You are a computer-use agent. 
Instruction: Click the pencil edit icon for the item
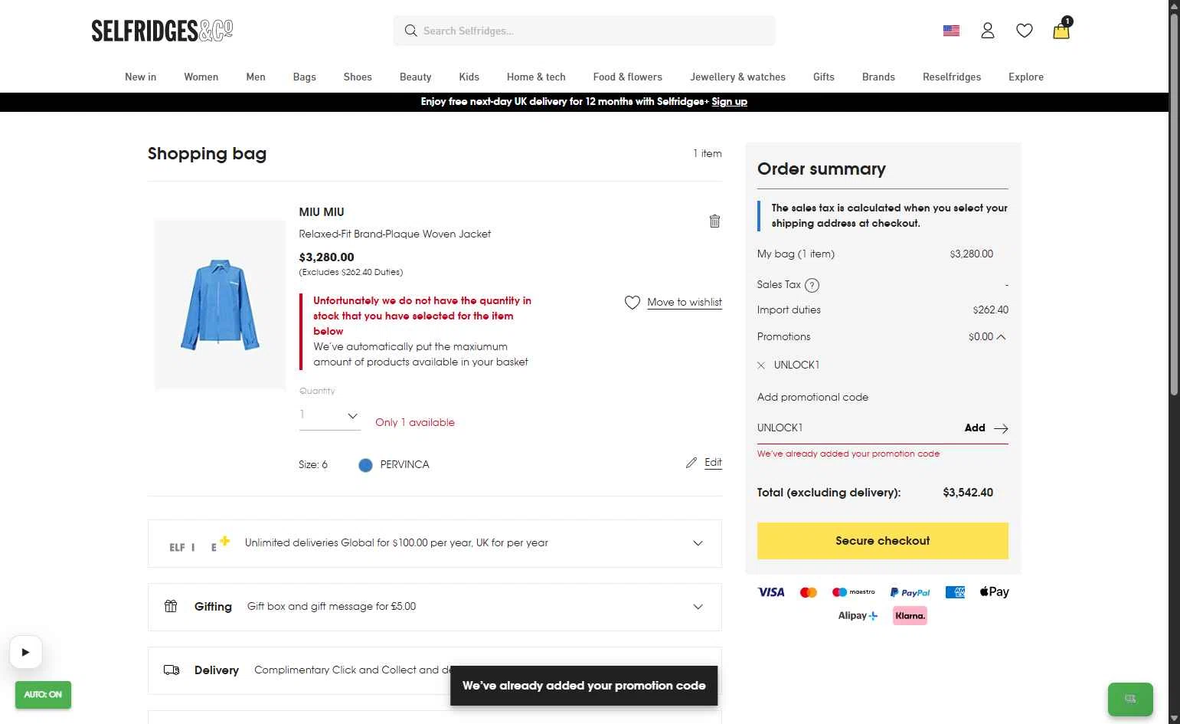[x=691, y=462]
